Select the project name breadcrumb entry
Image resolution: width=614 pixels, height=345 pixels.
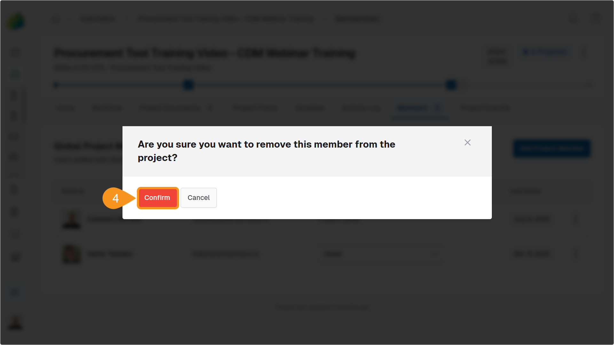[226, 19]
